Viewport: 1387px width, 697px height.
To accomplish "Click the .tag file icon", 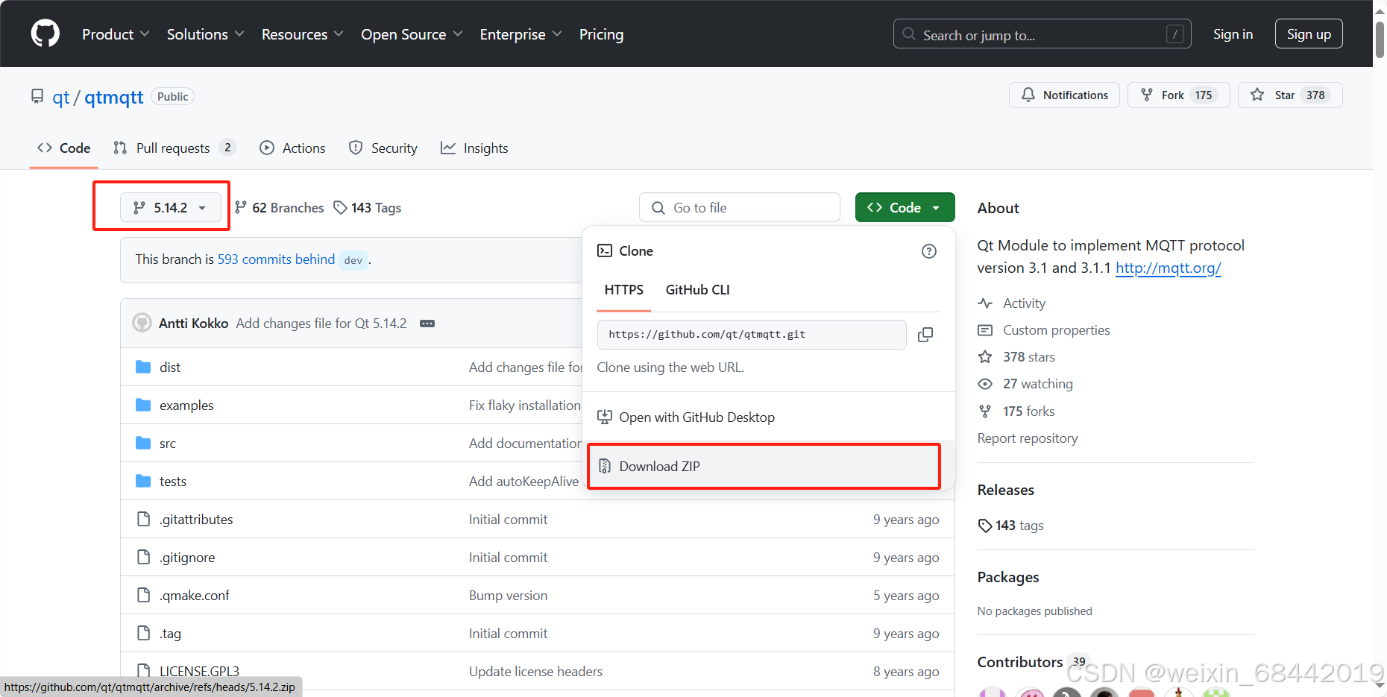I will click(x=143, y=633).
